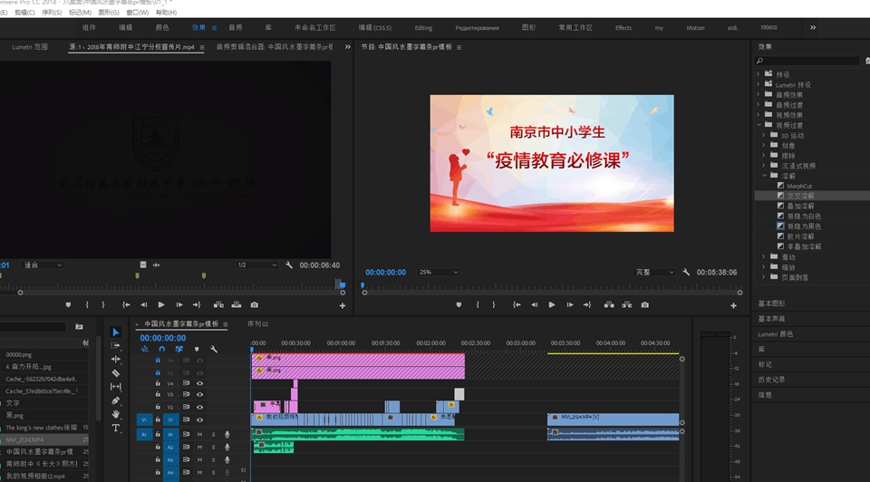Open the 基本图形 panel
The width and height of the screenshot is (870, 482).
click(772, 304)
